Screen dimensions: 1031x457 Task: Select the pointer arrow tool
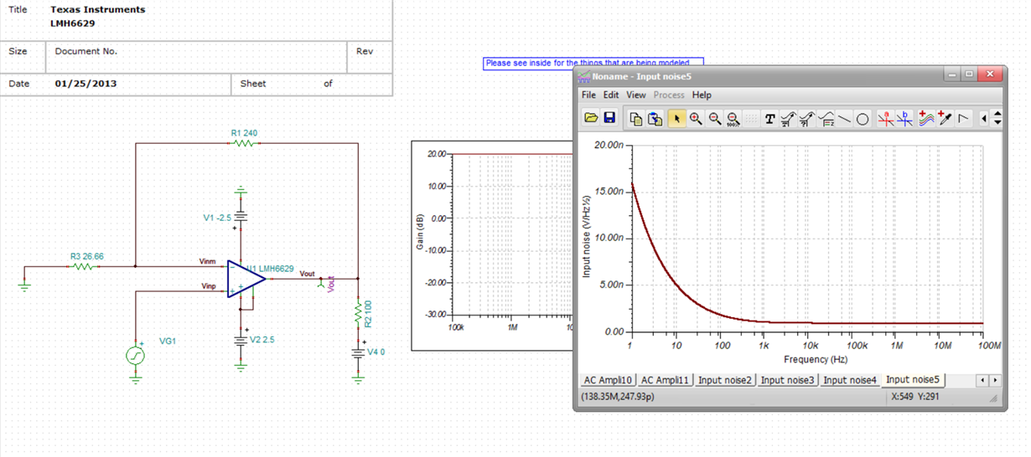tap(676, 119)
